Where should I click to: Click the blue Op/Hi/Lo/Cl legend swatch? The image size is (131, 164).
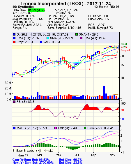point(14,34)
